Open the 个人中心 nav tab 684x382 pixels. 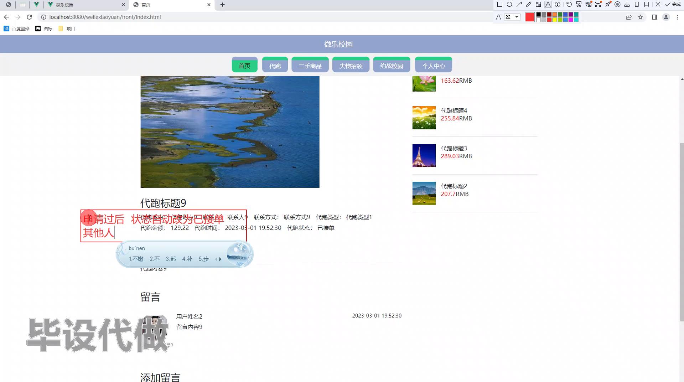pyautogui.click(x=434, y=65)
